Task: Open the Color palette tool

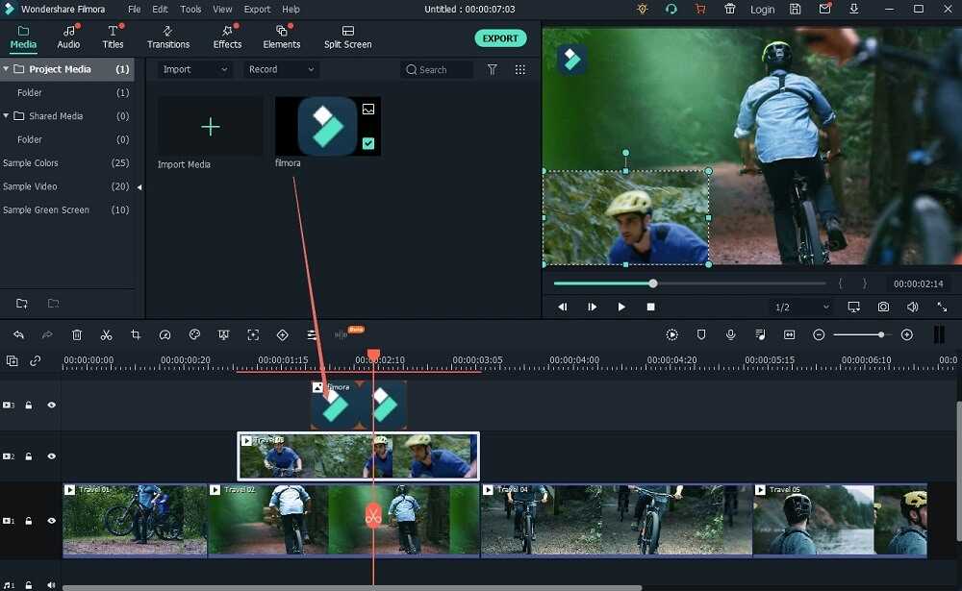Action: point(194,334)
